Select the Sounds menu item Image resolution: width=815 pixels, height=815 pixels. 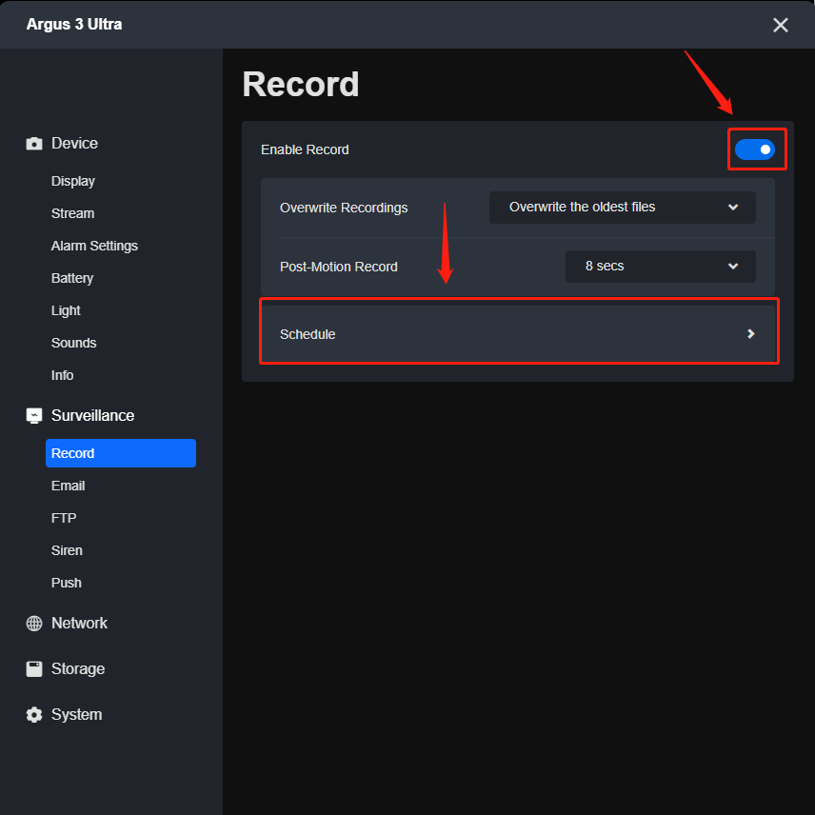click(74, 343)
